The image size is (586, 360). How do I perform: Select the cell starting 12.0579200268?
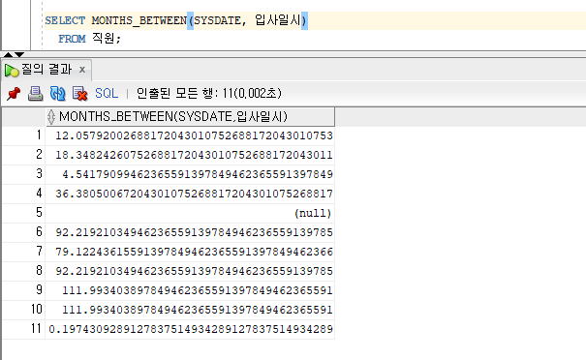190,135
